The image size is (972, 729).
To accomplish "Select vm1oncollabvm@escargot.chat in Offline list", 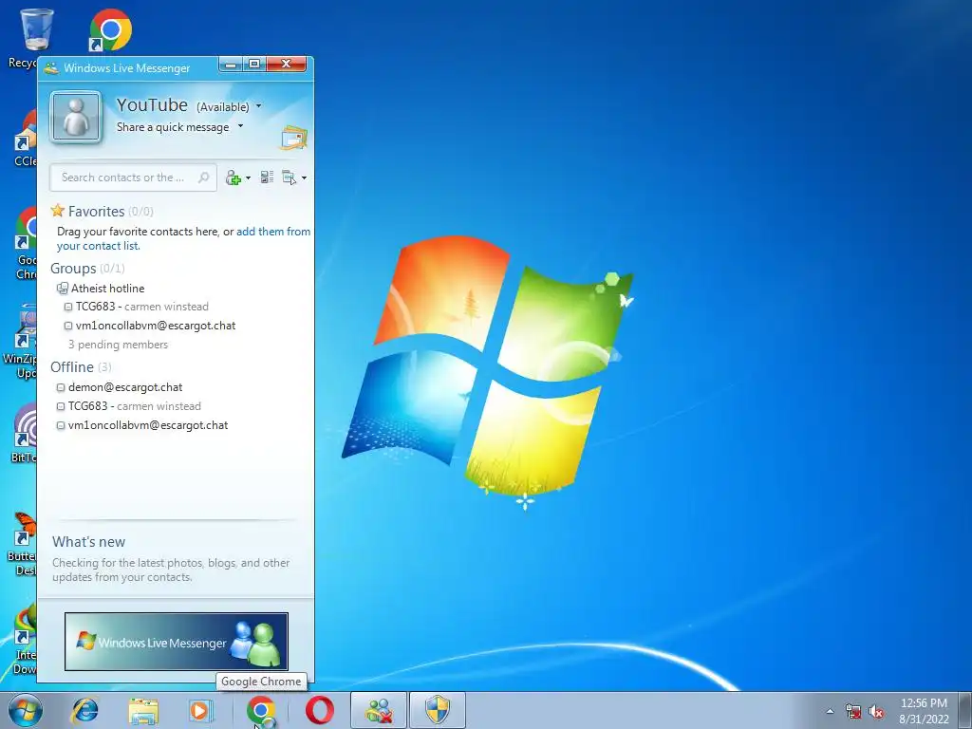I will pos(142,425).
